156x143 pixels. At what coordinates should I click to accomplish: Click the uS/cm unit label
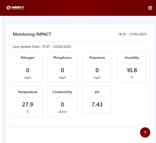[62, 112]
